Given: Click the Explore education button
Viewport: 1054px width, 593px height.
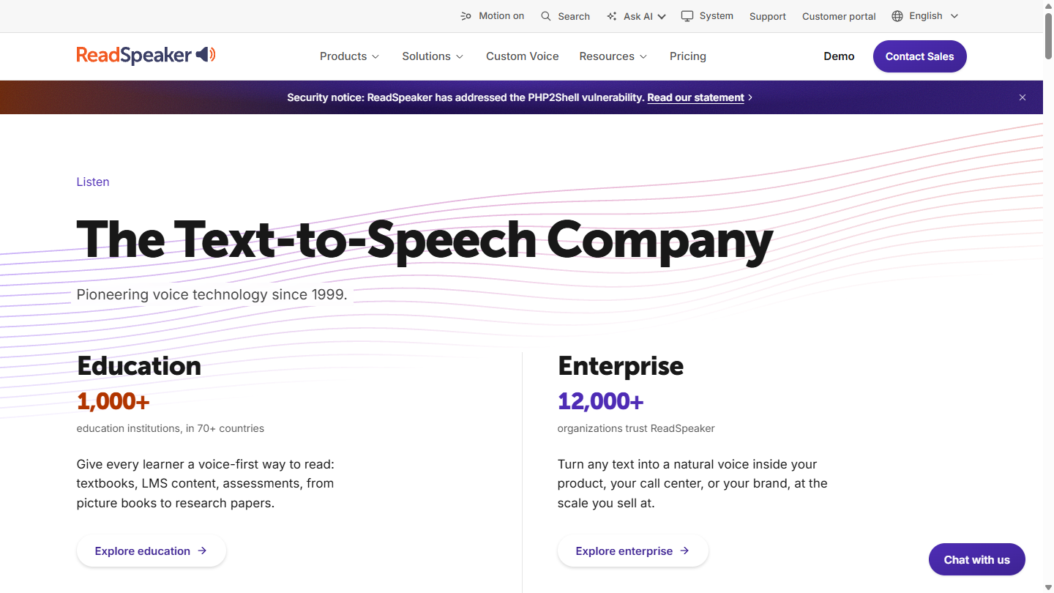Looking at the screenshot, I should (x=152, y=551).
